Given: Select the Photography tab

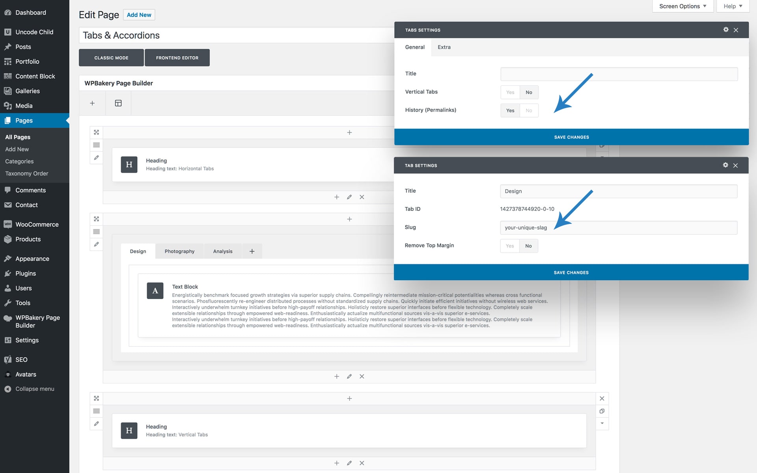Looking at the screenshot, I should pyautogui.click(x=179, y=251).
